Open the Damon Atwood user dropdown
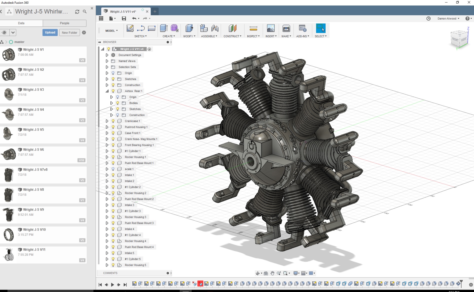 click(x=448, y=18)
